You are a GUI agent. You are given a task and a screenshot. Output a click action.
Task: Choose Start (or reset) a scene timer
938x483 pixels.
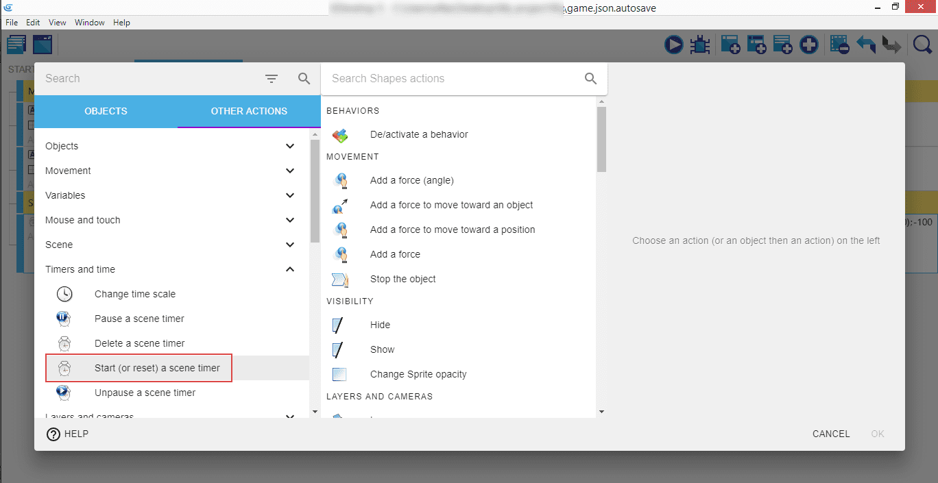(157, 368)
